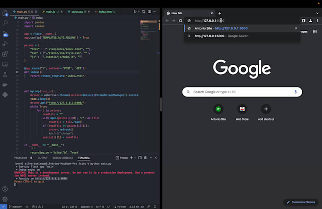Image resolution: width=322 pixels, height=209 pixels.
Task: Open Ln 21, Col 13 go-to-line
Action: (x=70, y=207)
